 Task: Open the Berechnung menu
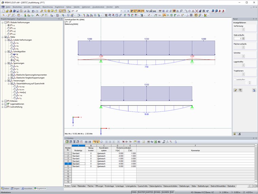click(48, 7)
